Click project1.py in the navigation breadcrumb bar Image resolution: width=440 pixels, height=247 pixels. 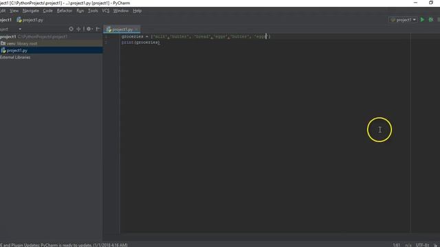point(30,20)
